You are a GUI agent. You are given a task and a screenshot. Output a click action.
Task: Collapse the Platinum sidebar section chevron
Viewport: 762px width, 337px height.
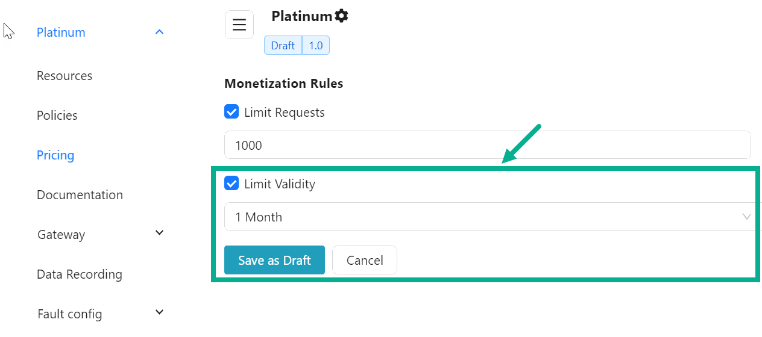point(159,32)
